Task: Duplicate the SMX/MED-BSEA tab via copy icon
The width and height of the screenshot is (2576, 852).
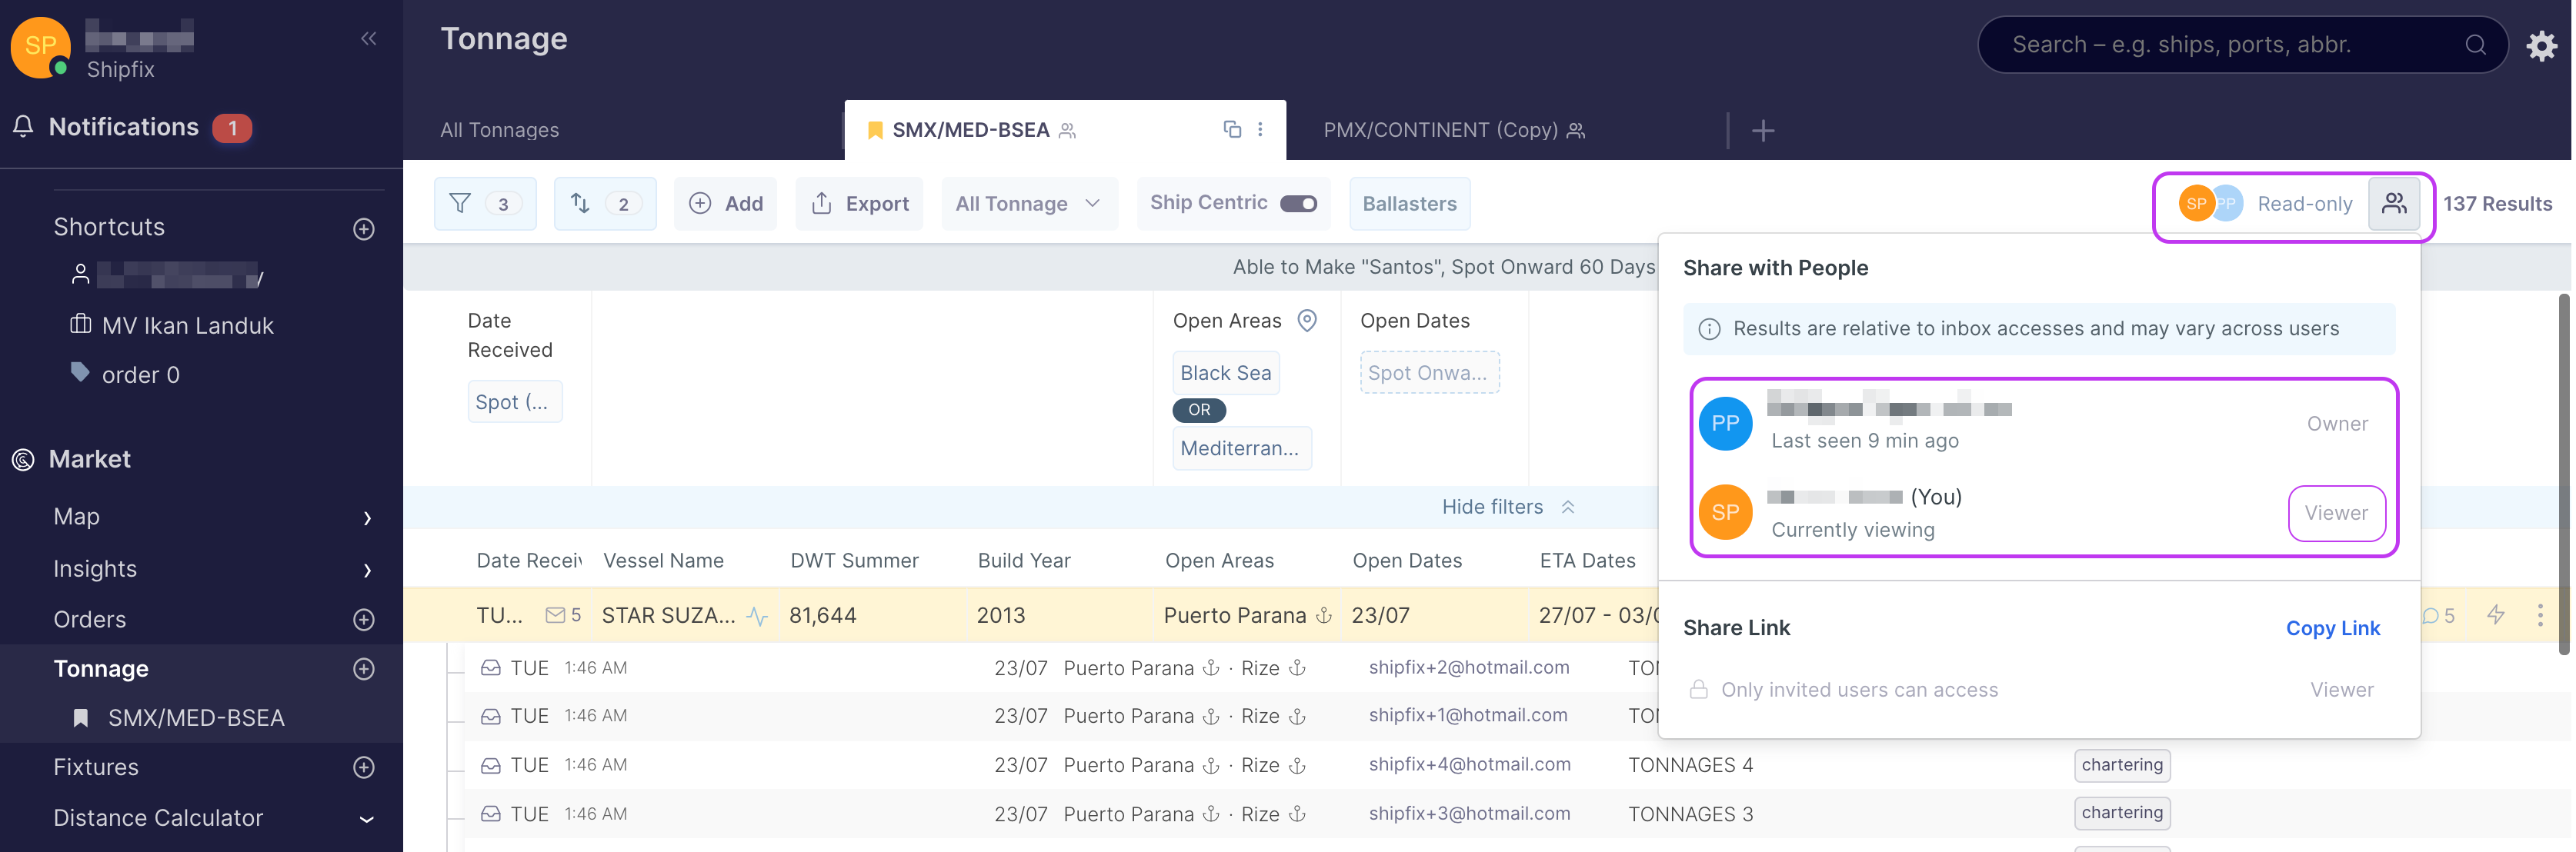Action: click(1232, 129)
